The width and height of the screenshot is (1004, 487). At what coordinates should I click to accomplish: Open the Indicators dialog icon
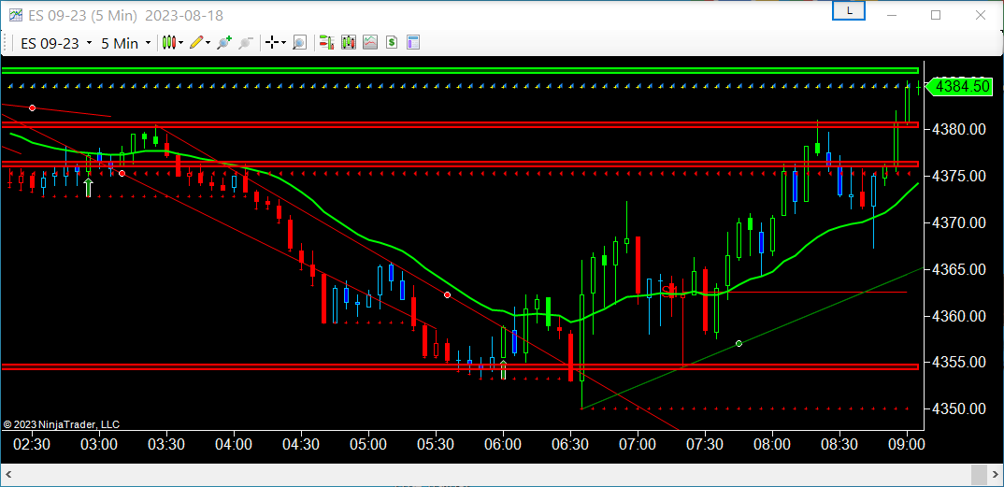(370, 43)
